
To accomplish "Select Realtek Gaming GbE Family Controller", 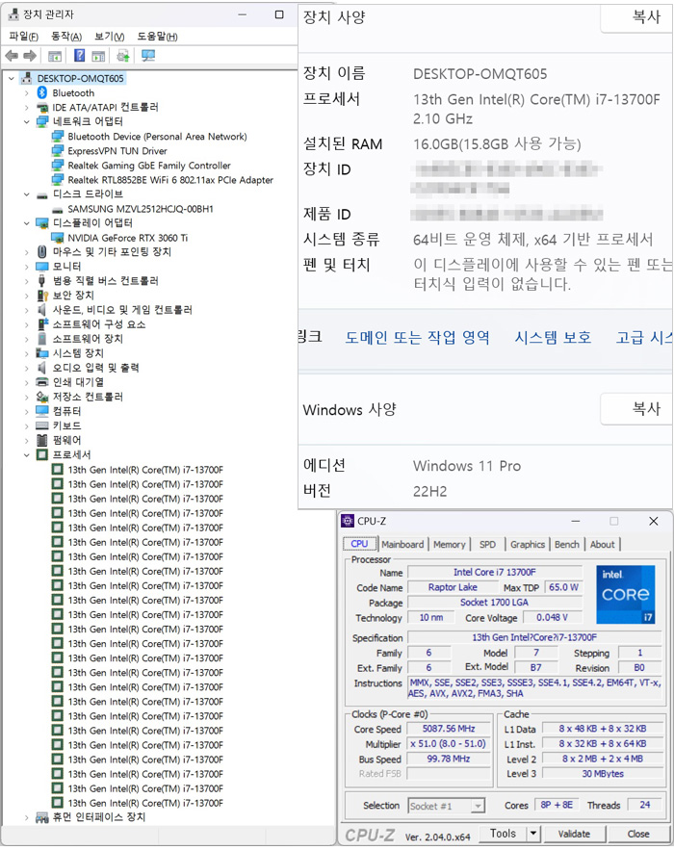I will coord(148,166).
